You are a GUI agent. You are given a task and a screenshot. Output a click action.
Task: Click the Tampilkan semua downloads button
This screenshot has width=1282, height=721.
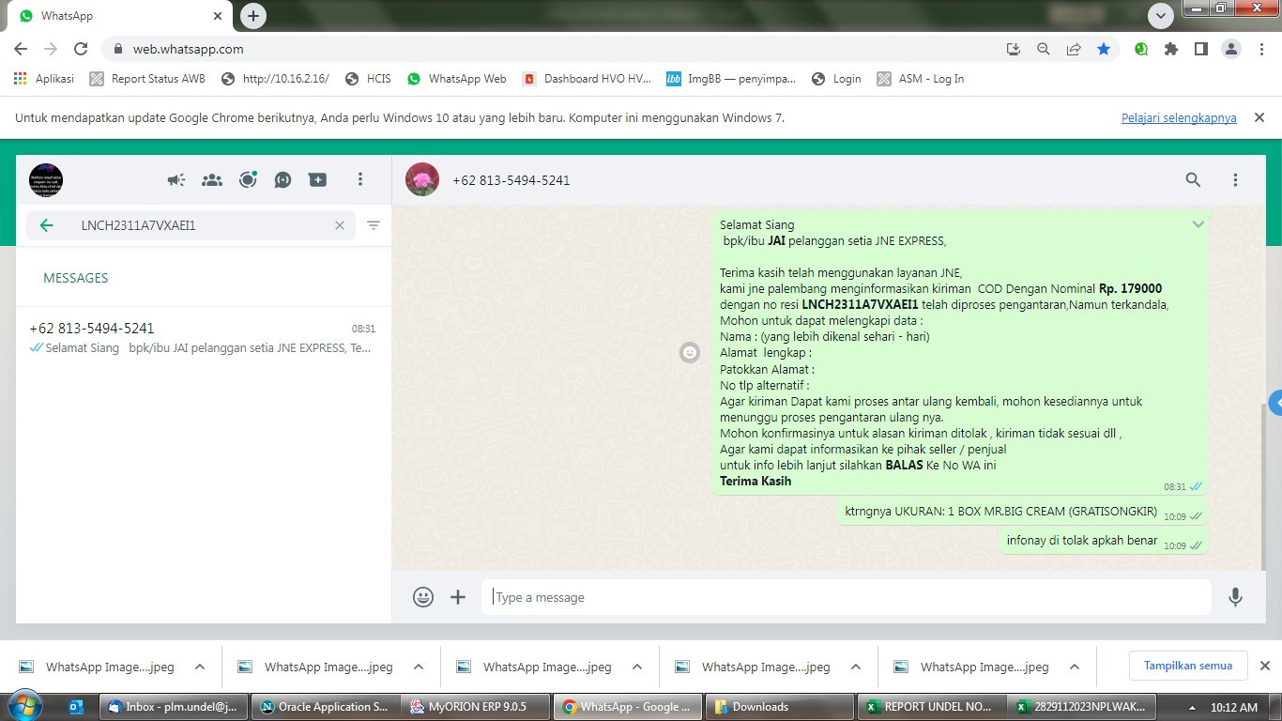click(x=1187, y=666)
